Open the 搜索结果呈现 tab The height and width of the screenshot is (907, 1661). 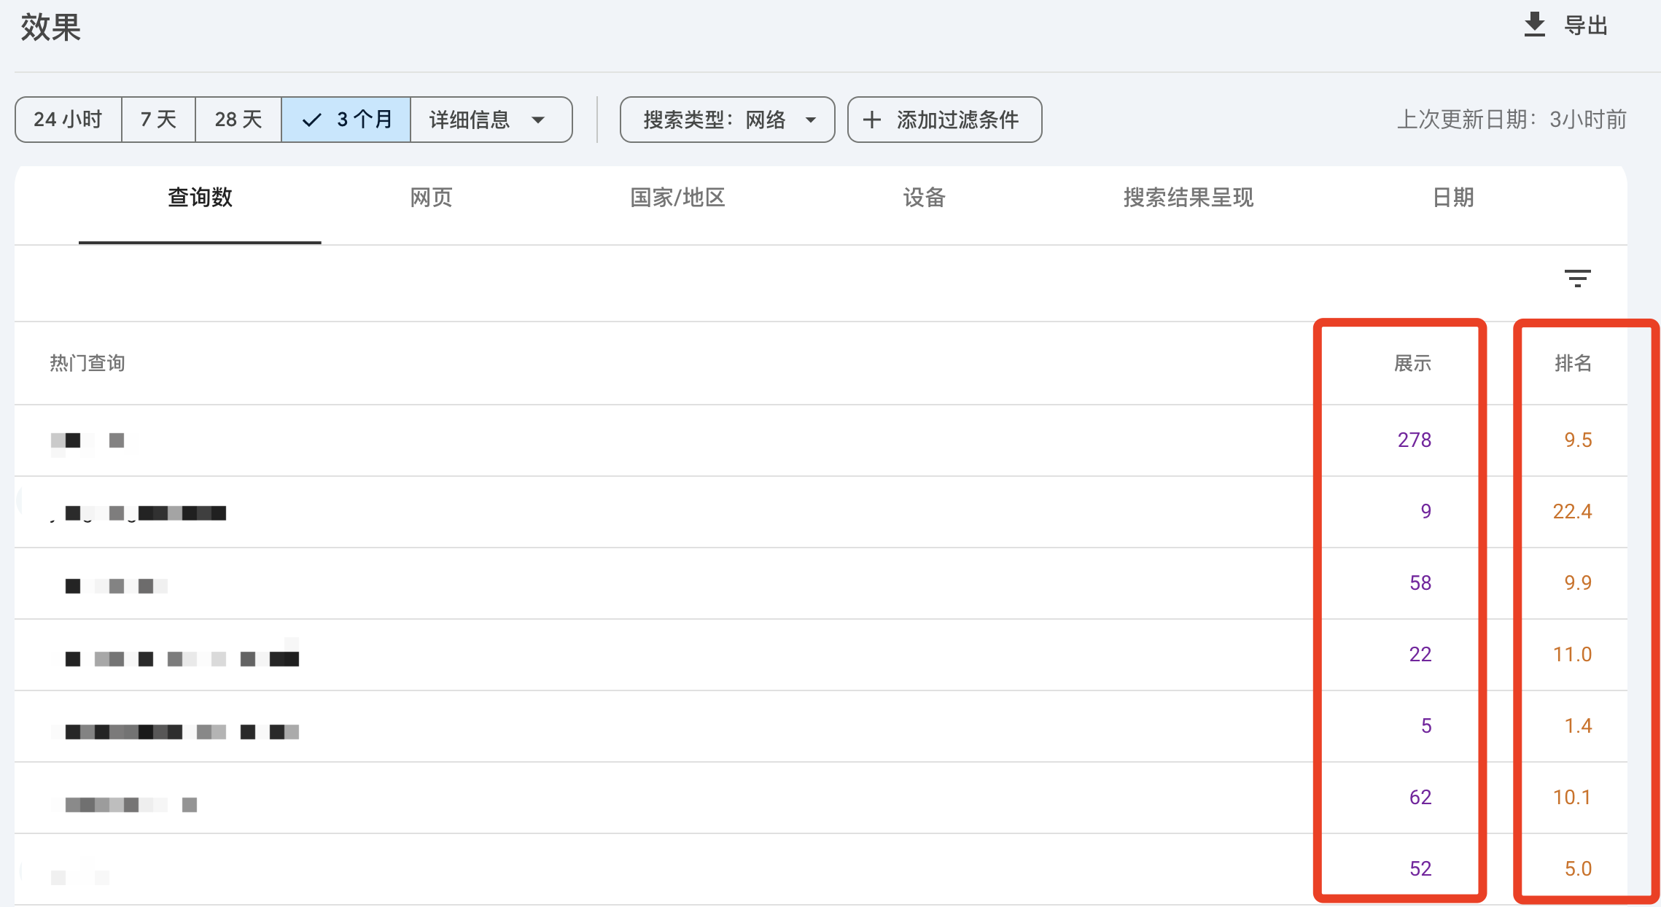click(x=1188, y=198)
